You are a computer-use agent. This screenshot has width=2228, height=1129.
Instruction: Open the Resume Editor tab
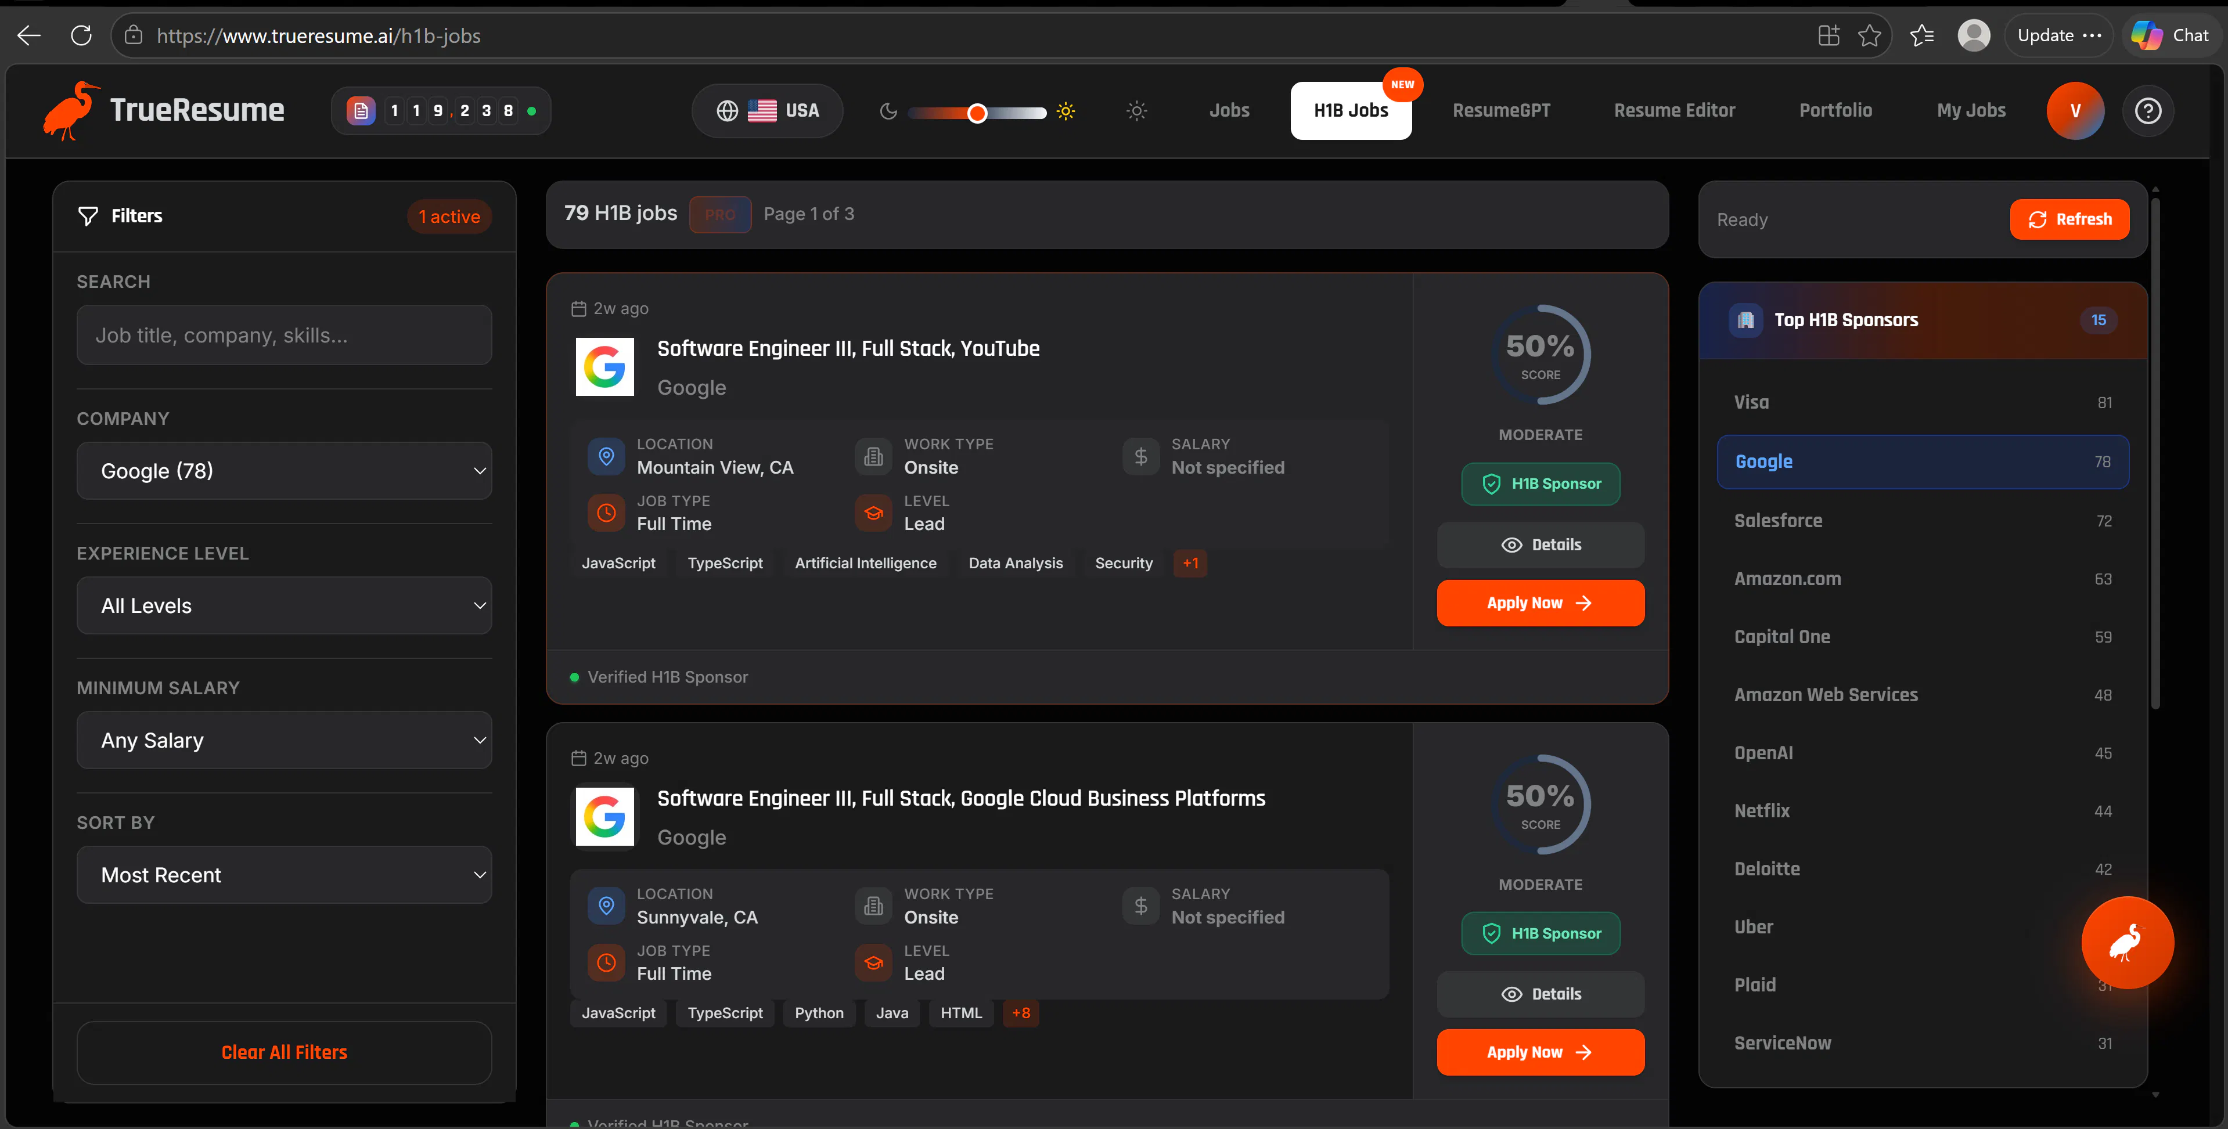click(1675, 111)
